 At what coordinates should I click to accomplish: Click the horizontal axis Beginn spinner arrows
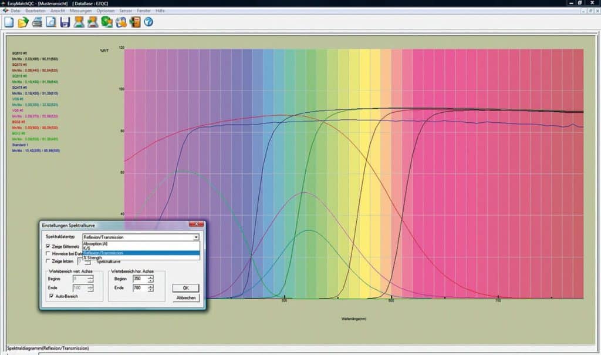(151, 279)
